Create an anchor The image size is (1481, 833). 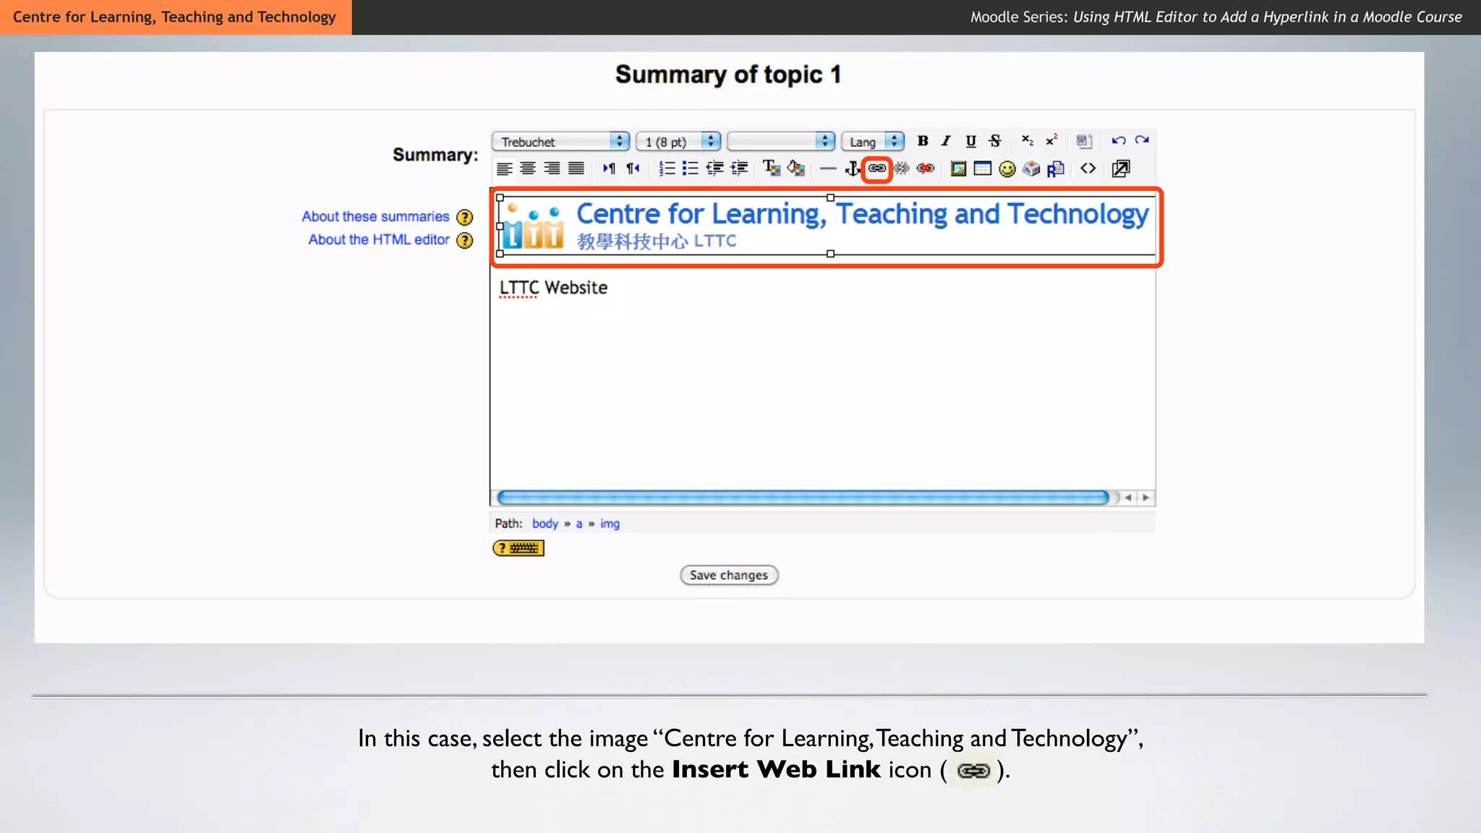point(853,168)
